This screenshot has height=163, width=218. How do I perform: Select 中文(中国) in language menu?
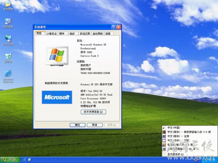click(190, 128)
